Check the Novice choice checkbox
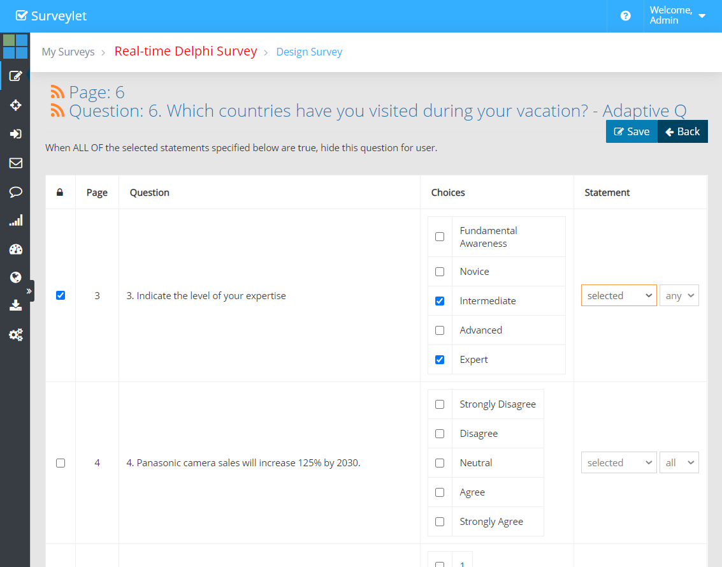 coord(440,272)
